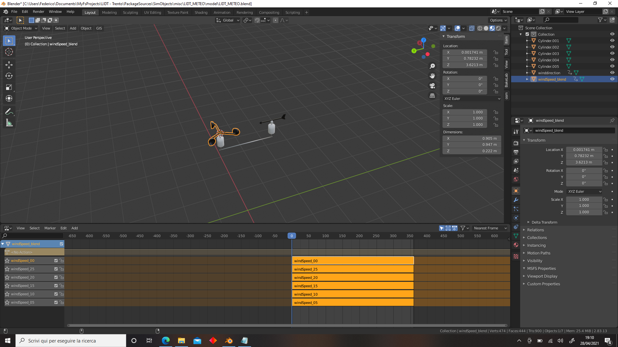618x347 pixels.
Task: Open Blender from the Windows taskbar
Action: [229, 341]
